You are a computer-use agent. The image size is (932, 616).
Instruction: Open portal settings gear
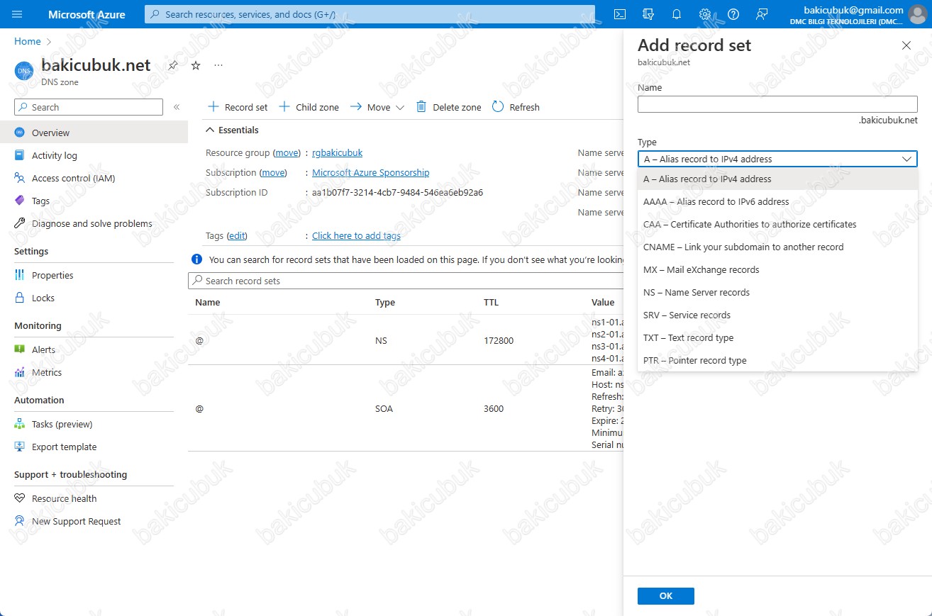coord(705,14)
